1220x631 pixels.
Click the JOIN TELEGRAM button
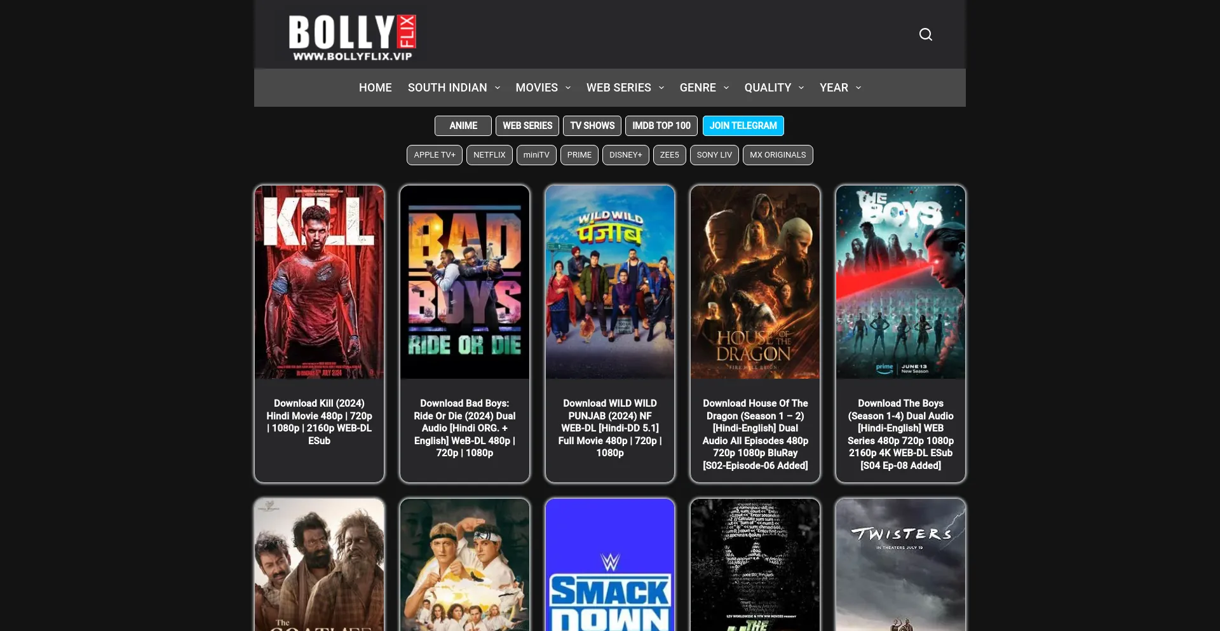pos(743,126)
